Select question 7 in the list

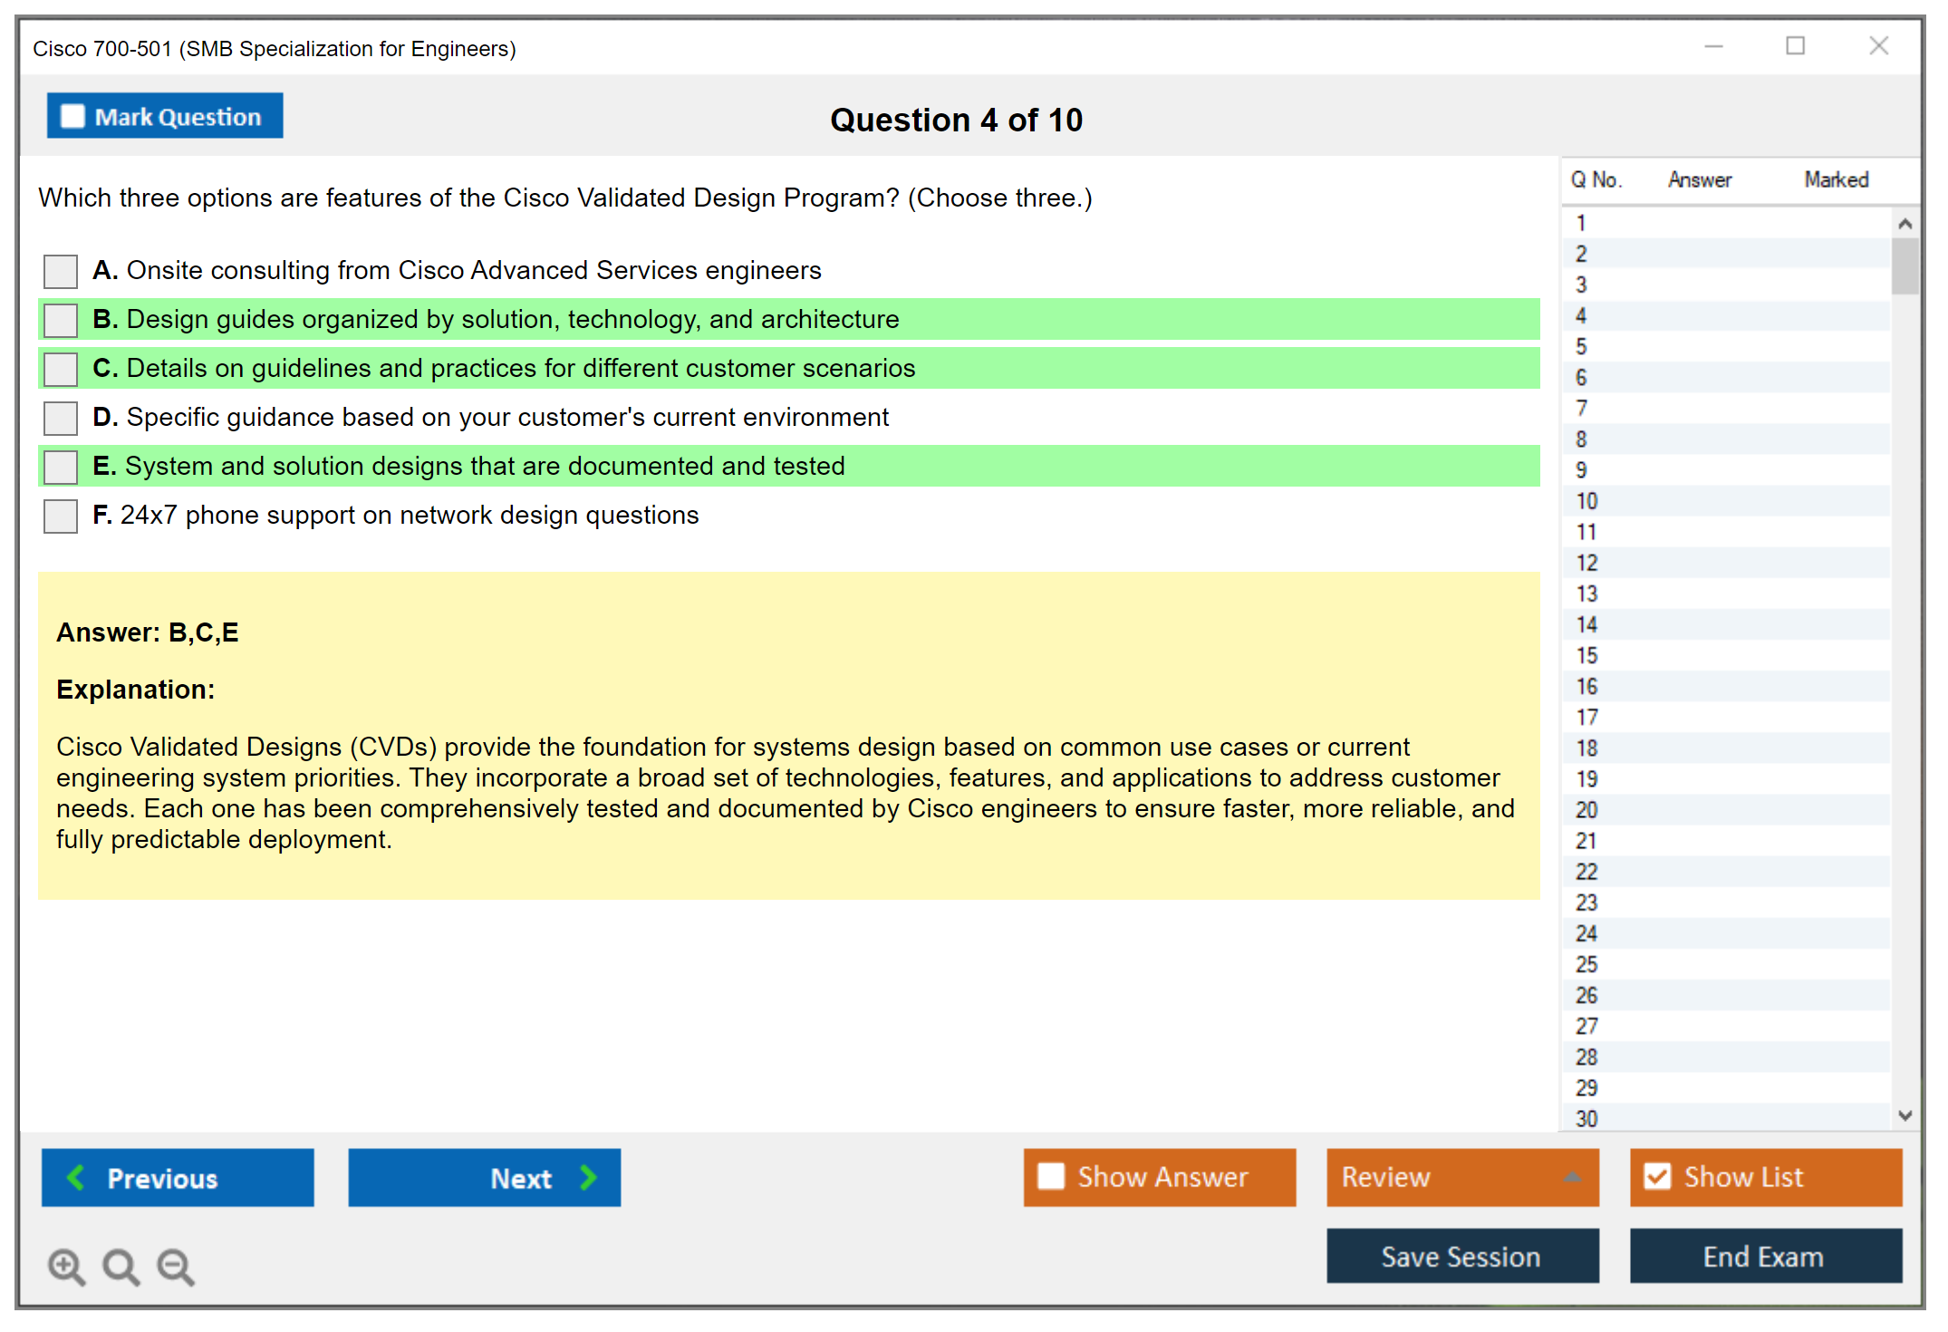pyautogui.click(x=1581, y=409)
